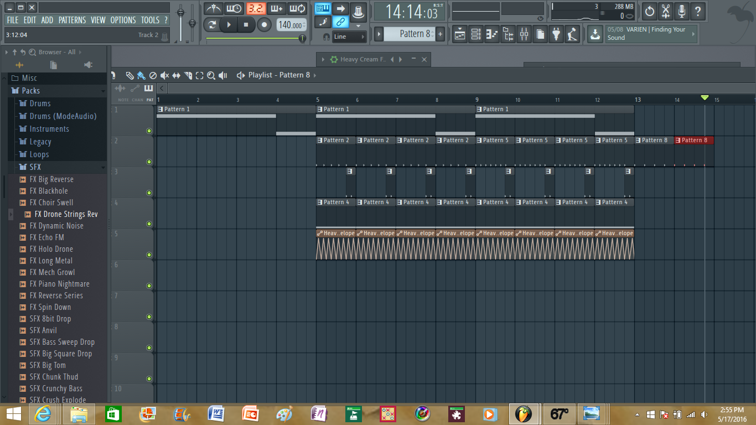Collapse the Packs folder arrow
The image size is (756, 425).
[x=103, y=91]
